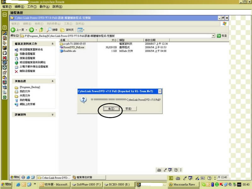Click the Windows flag logo in Explorer

[x=225, y=24]
